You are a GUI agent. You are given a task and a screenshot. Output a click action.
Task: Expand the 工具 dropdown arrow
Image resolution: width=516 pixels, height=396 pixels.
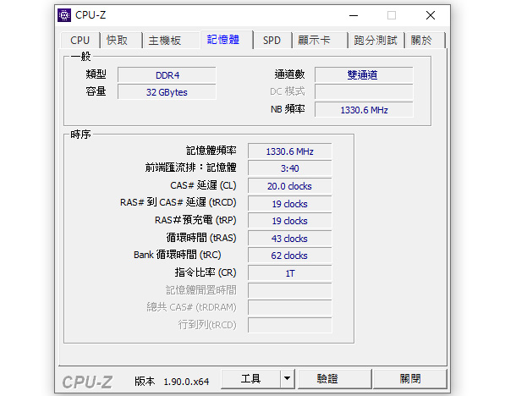click(x=288, y=378)
